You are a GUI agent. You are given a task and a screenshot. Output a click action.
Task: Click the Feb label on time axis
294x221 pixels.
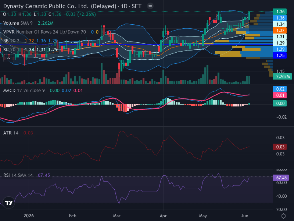point(72,216)
